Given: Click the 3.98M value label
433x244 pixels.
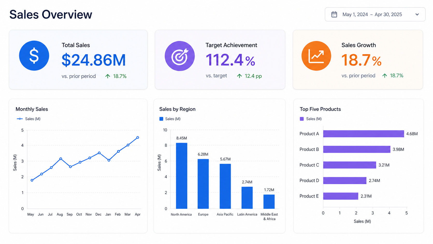Looking at the screenshot, I should tap(398, 149).
